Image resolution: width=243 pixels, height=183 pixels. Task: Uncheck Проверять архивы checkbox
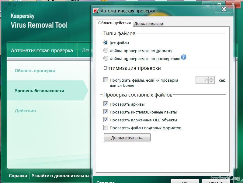coord(106,104)
